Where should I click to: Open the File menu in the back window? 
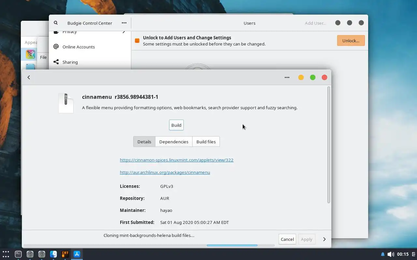pos(43,57)
